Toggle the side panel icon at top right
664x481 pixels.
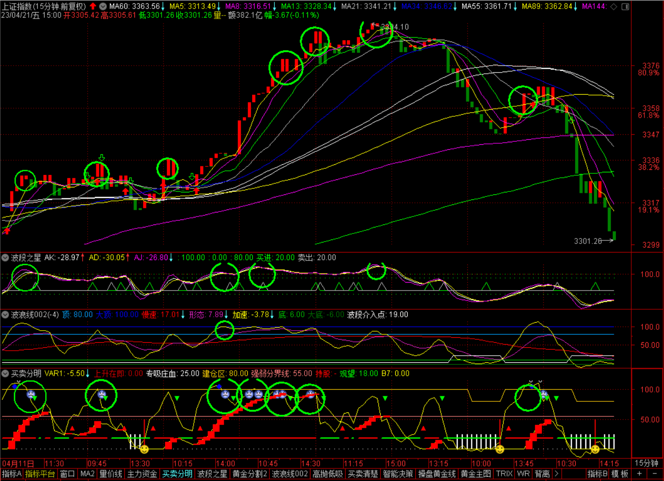coord(625,7)
